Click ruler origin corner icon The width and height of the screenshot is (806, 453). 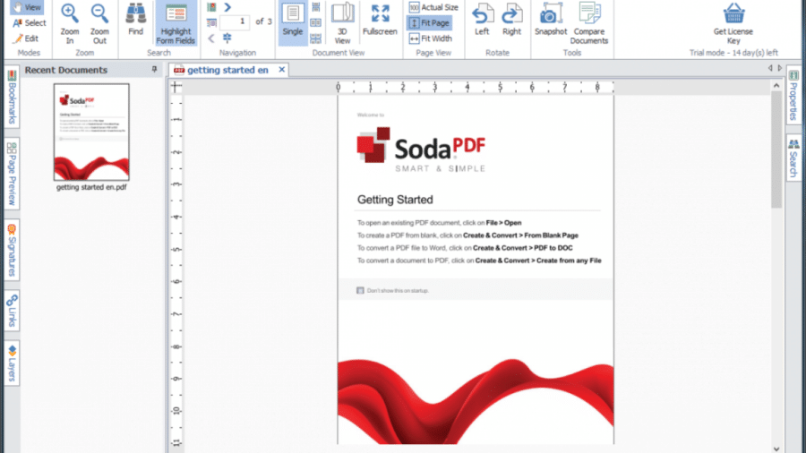click(x=176, y=87)
